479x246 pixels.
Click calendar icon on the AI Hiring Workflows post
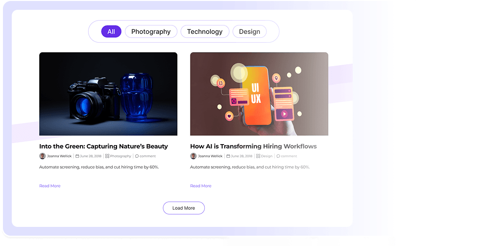(x=228, y=156)
